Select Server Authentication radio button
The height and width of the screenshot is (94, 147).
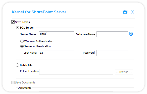pos(22,46)
